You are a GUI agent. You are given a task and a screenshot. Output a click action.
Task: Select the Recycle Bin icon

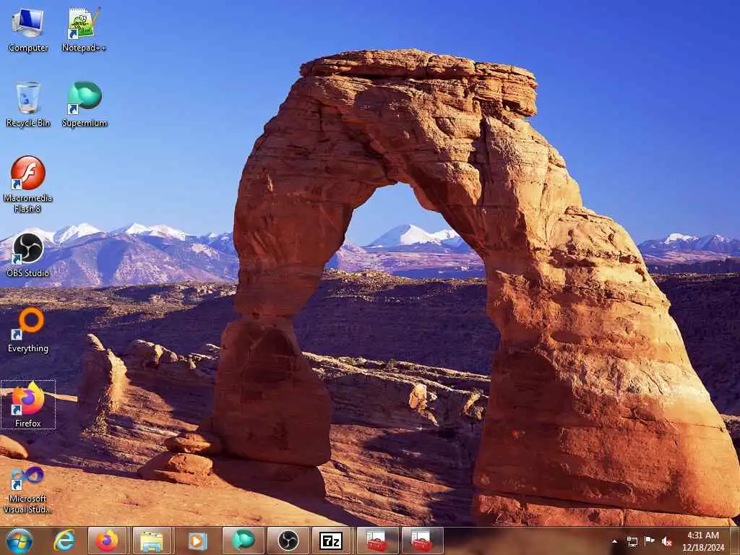tap(28, 105)
